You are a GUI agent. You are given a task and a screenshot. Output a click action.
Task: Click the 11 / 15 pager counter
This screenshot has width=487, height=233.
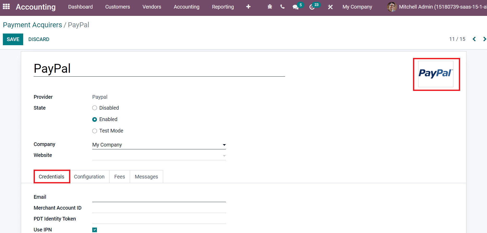(x=457, y=39)
